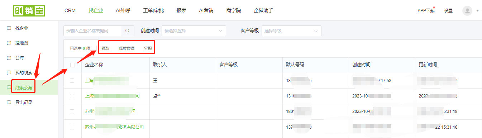This screenshot has width=482, height=138.
Task: Click the 领取 button
Action: [x=105, y=48]
